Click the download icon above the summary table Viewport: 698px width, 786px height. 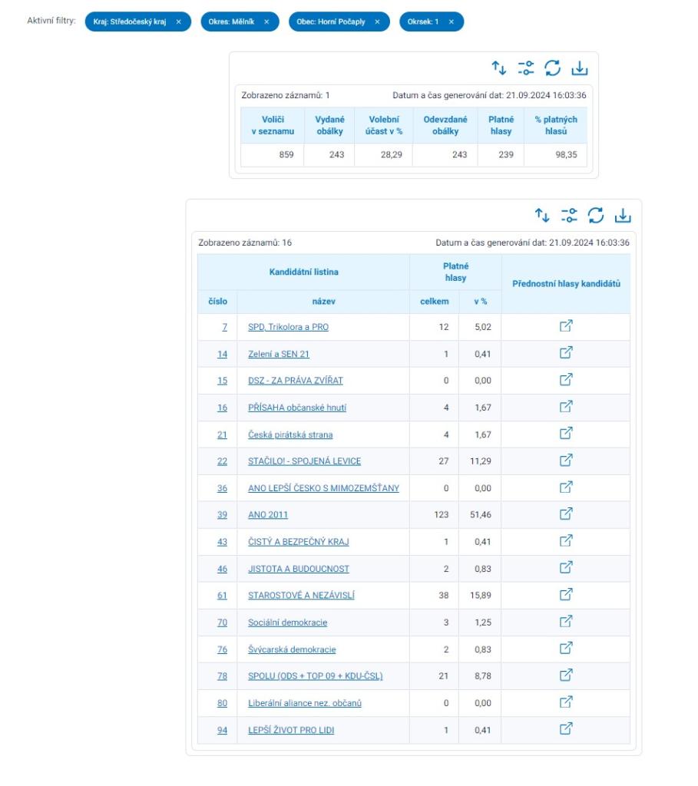click(x=580, y=68)
